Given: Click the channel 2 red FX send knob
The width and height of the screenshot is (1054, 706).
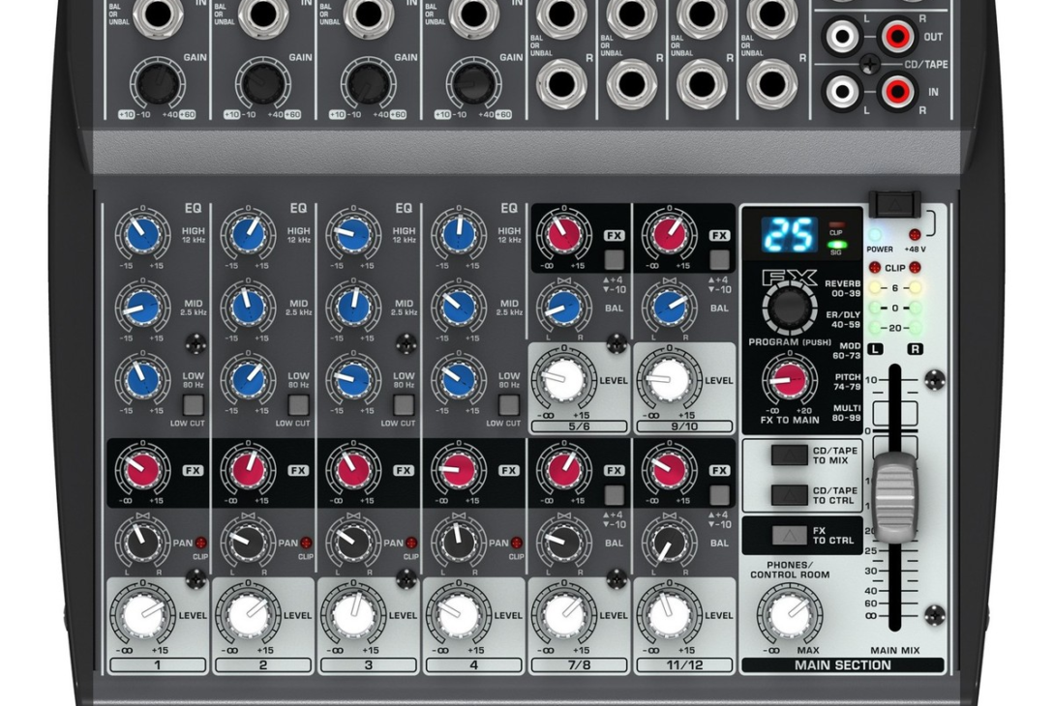Looking at the screenshot, I should [x=248, y=470].
